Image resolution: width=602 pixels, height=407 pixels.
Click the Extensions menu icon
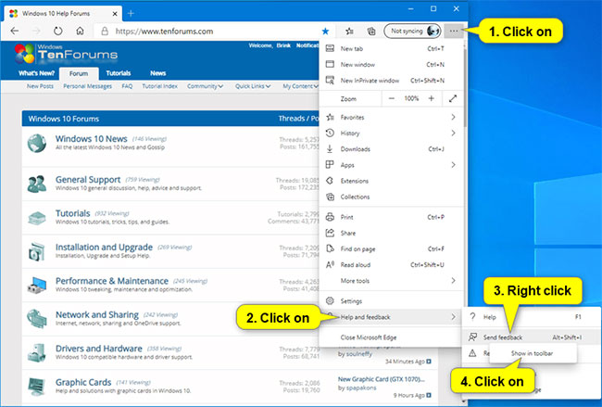tap(330, 181)
